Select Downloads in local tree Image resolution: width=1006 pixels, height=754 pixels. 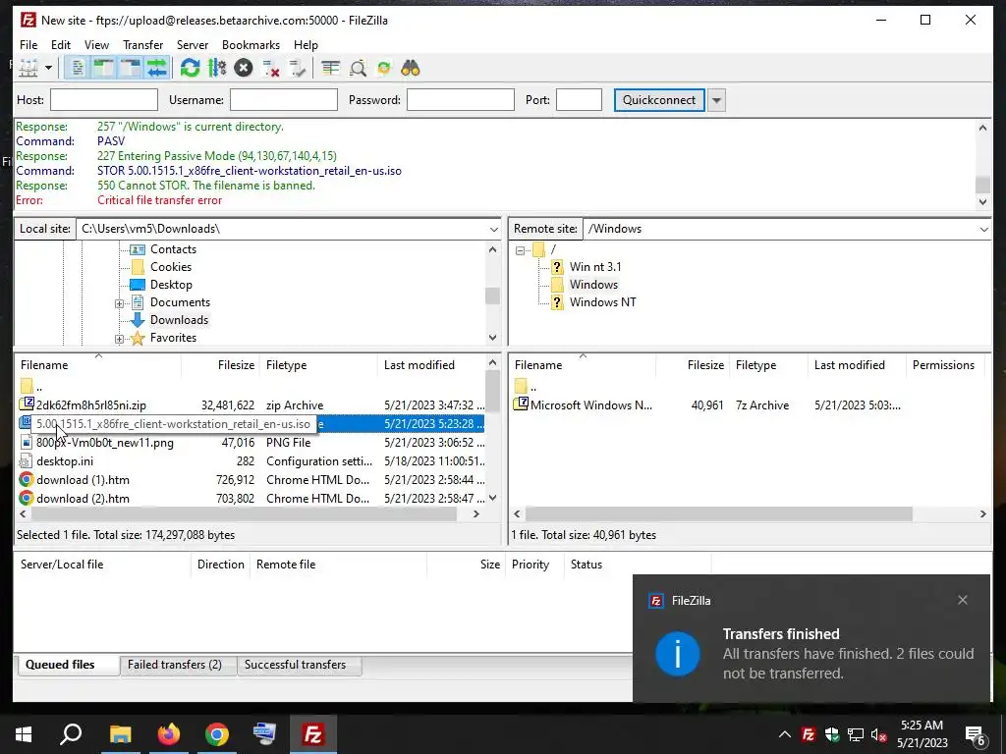179,320
